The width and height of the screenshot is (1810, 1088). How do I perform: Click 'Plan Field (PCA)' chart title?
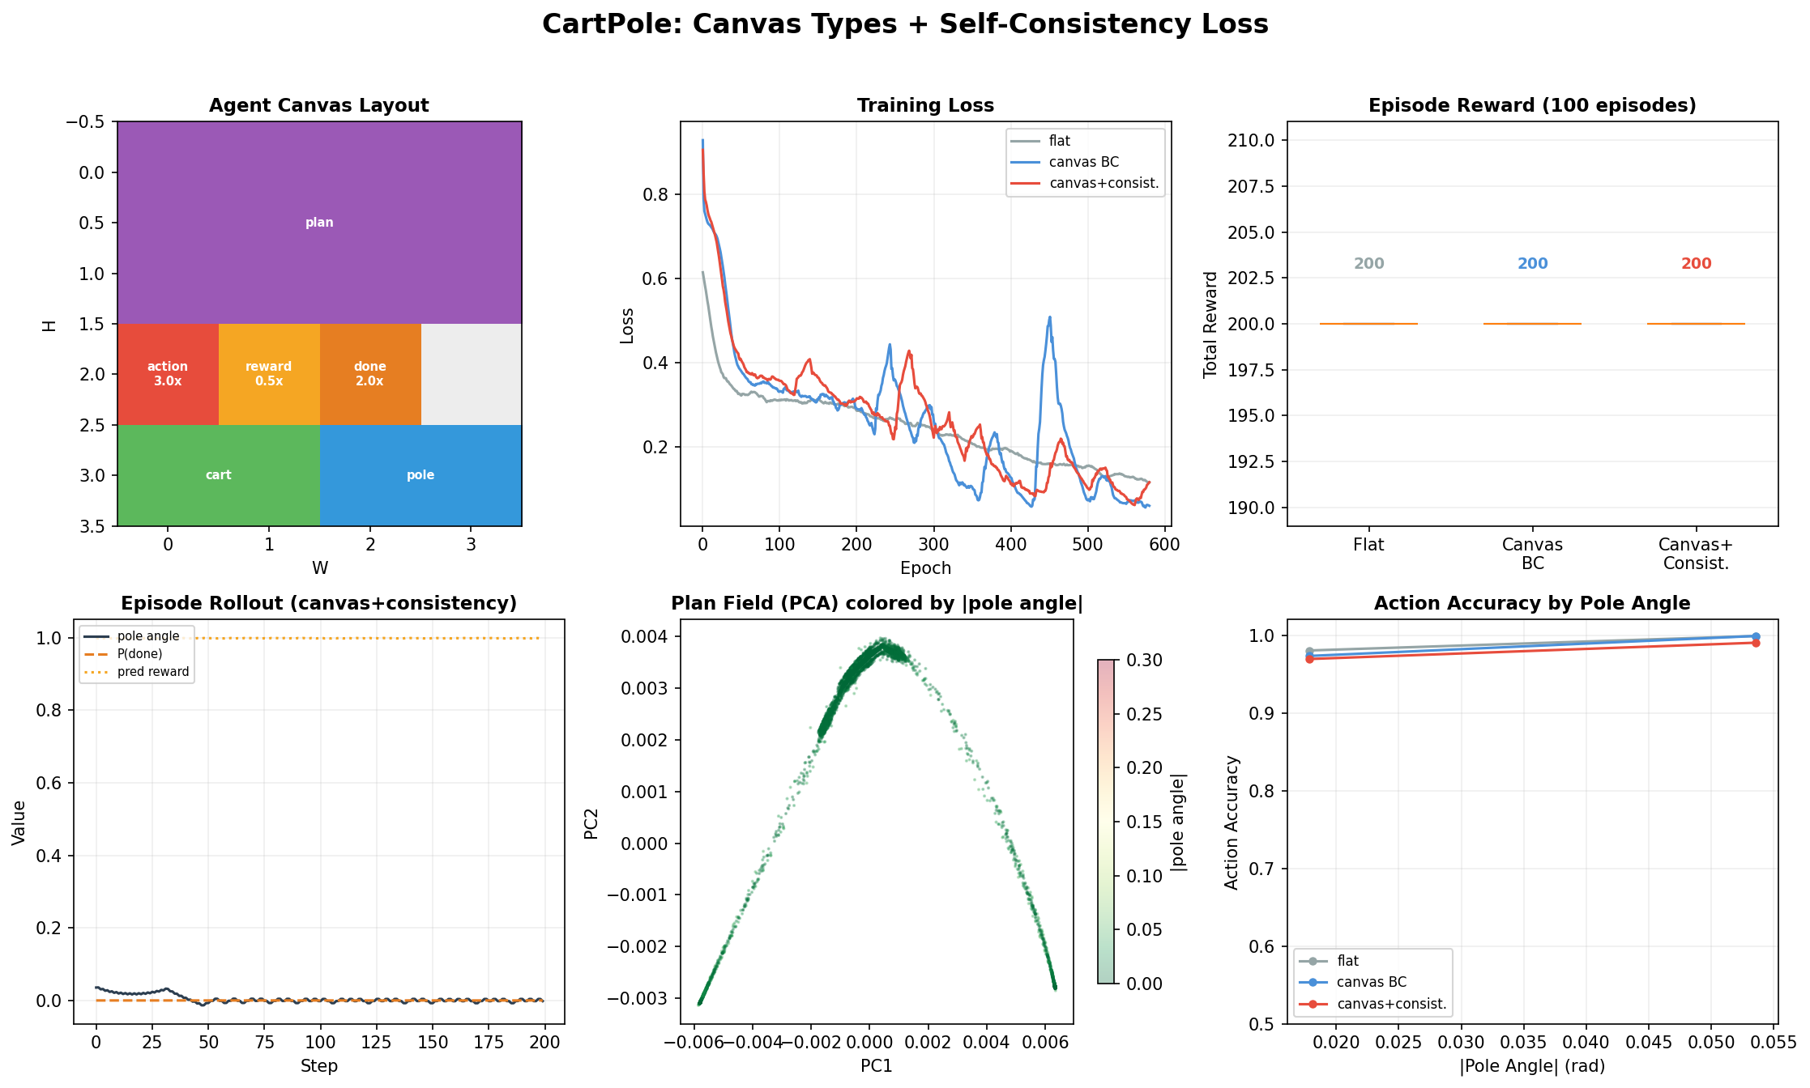pos(877,603)
